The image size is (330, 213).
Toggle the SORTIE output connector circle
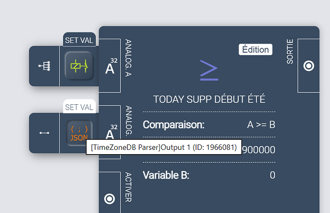308,66
